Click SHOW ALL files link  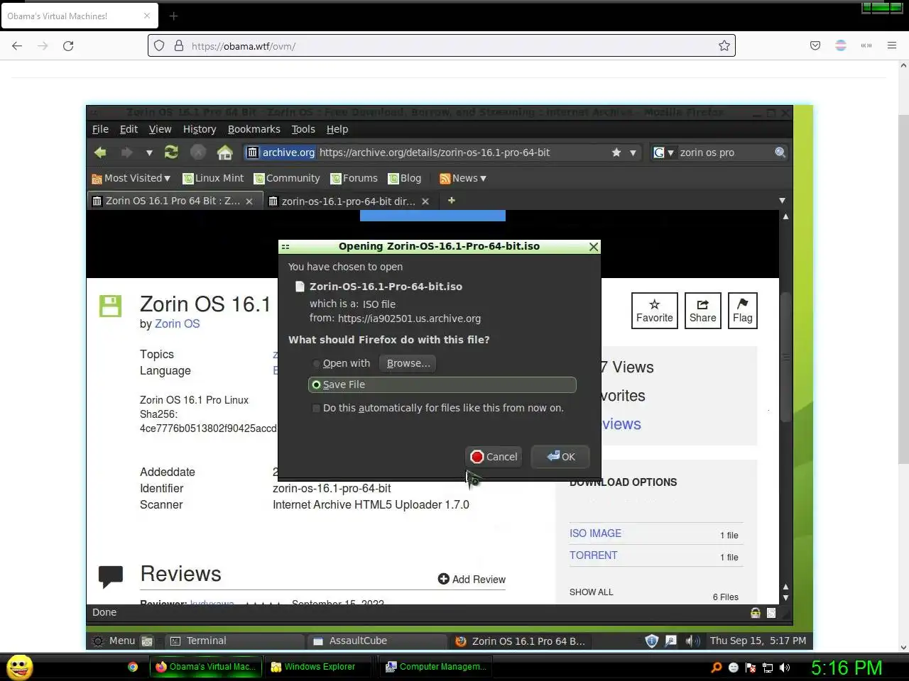point(591,592)
